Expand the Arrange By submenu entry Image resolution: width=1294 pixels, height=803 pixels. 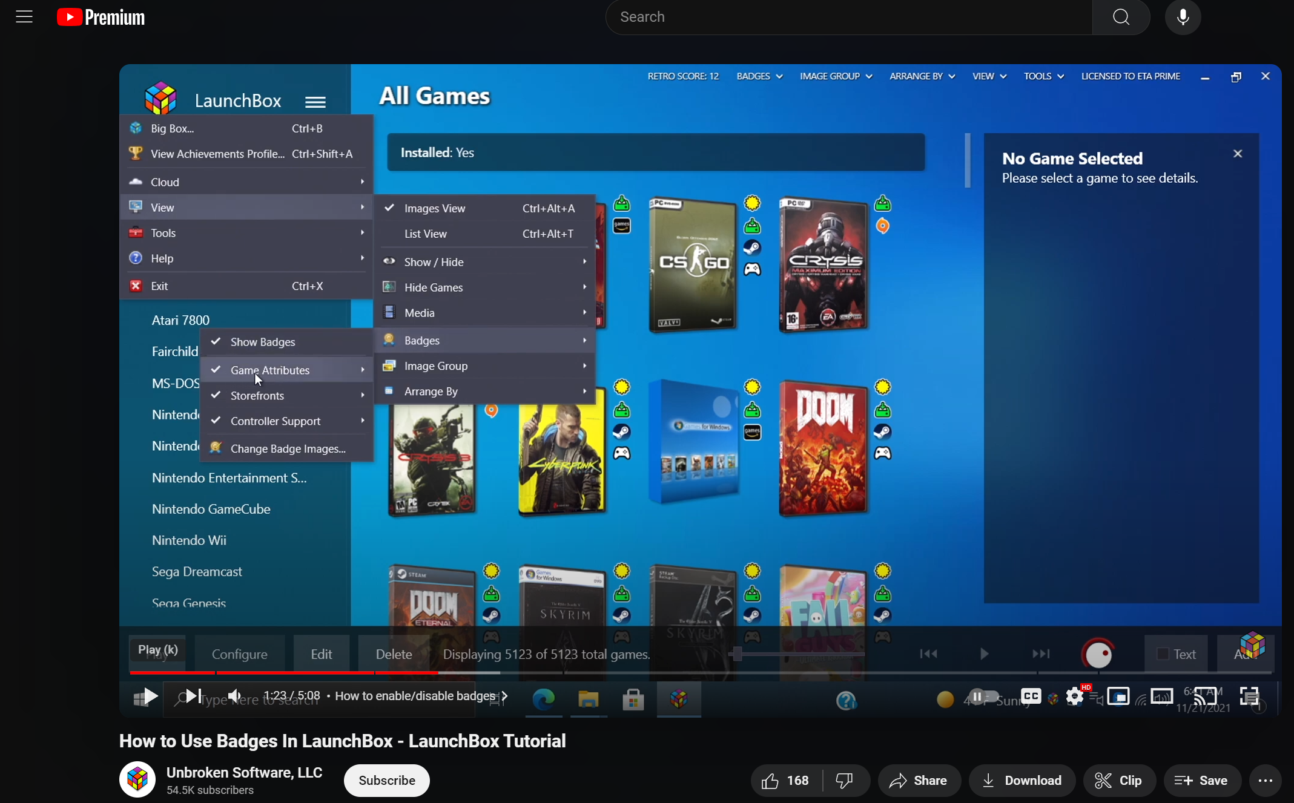click(484, 392)
